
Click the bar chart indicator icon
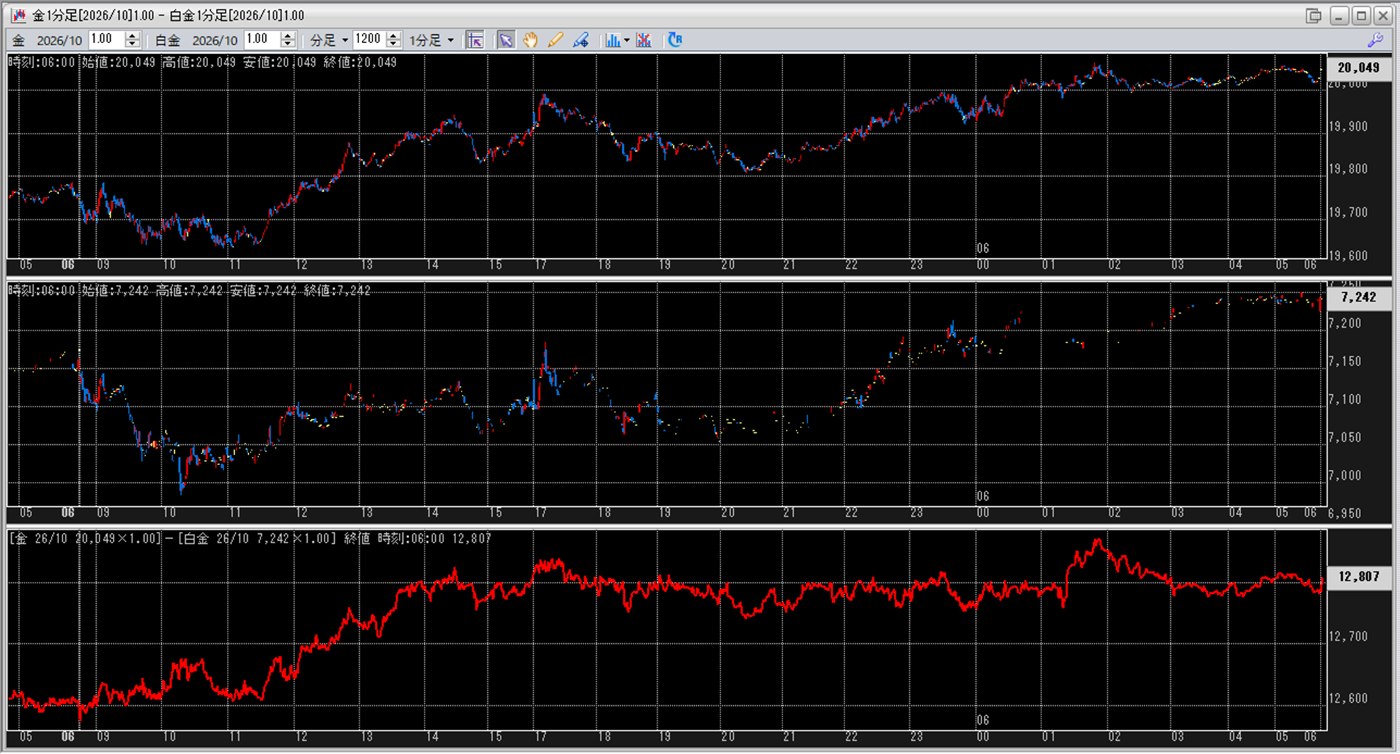pos(612,40)
